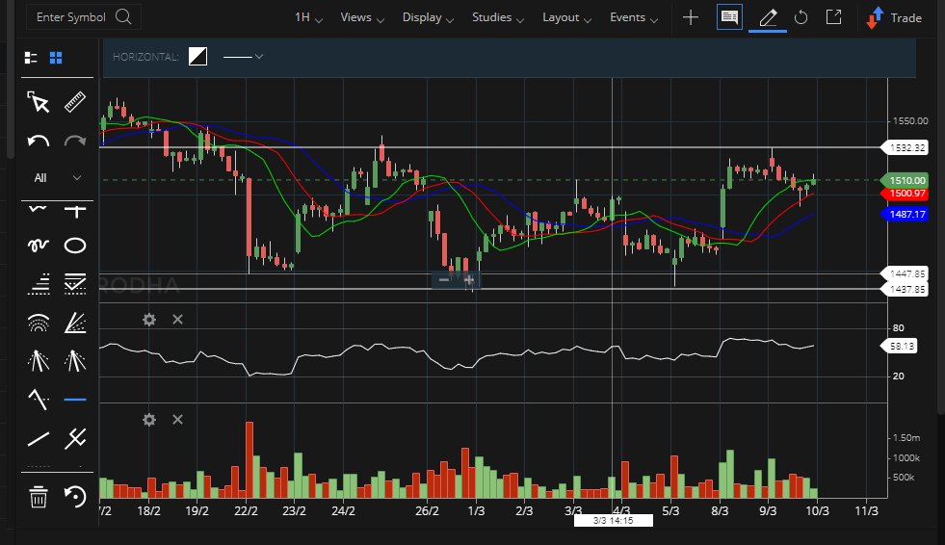Viewport: 945px width, 545px height.
Task: Select the pitchfork drawing tool
Action: (x=75, y=438)
